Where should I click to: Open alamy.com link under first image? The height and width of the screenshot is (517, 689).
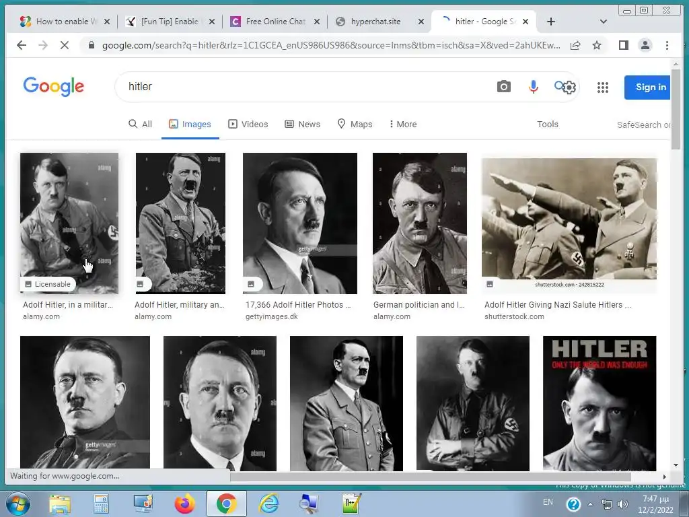[x=41, y=316]
